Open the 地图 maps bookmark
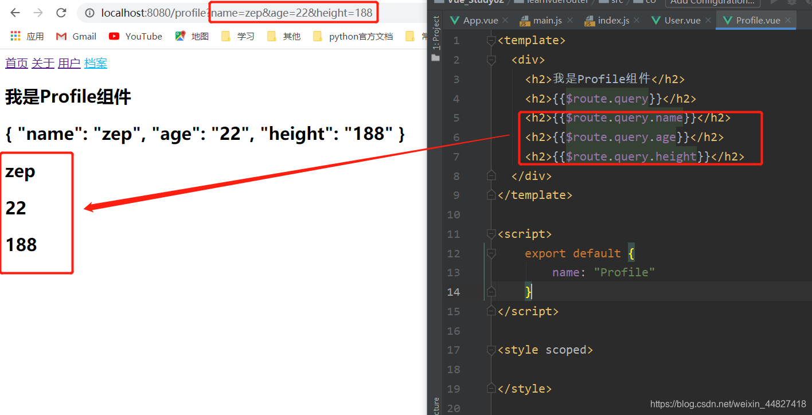 pos(192,36)
